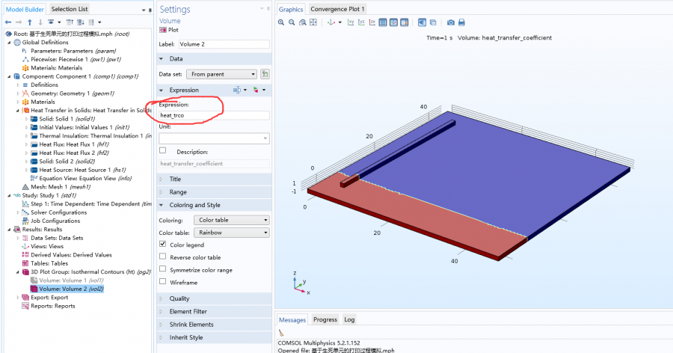Enable the Wireframe checkbox
The image size is (673, 353).
click(x=163, y=282)
